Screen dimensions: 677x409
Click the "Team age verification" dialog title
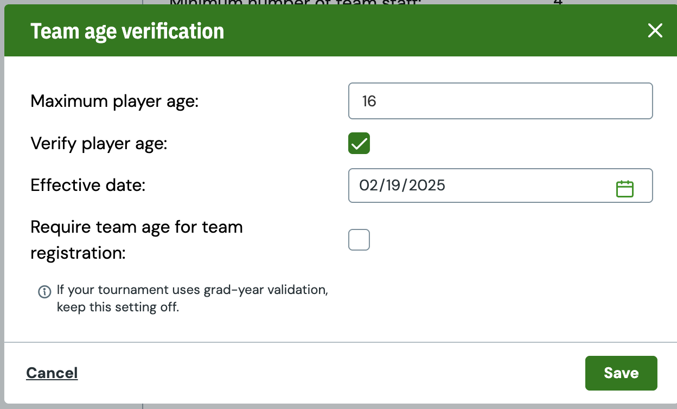127,31
